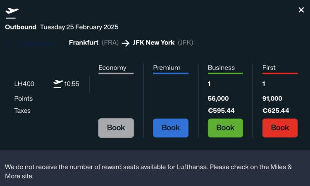Click the red bar under First
The image size is (310, 186).
[x=280, y=74]
